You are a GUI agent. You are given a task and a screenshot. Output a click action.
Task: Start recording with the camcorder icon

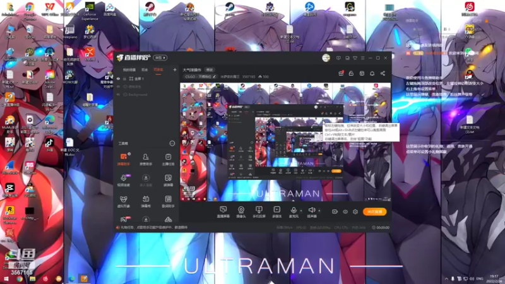(x=335, y=211)
